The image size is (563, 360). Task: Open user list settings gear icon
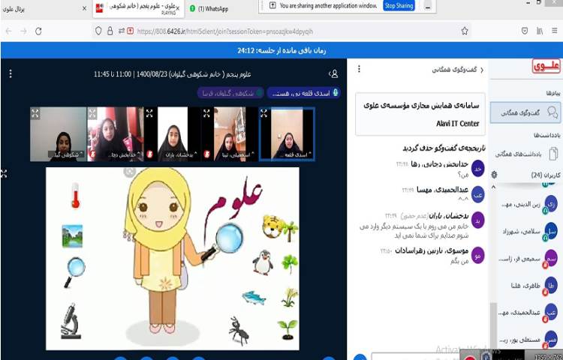pos(494,175)
